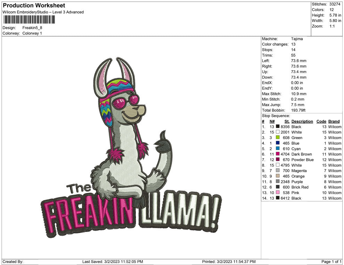The image size is (344, 265).
Task: Click the 'Page 1 of 1' footer text
Action: 331,262
